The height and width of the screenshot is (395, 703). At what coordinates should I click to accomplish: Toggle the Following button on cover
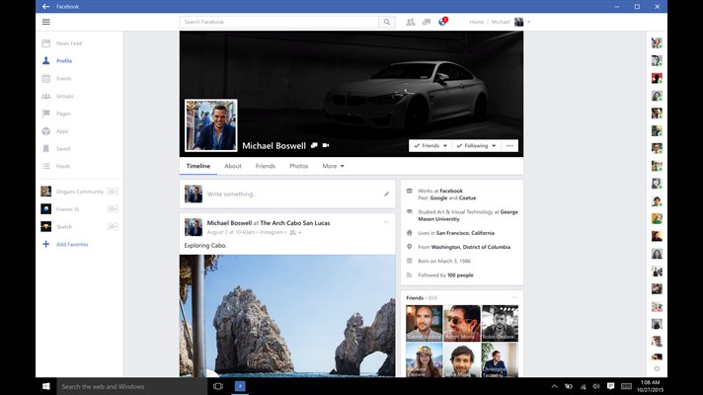pyautogui.click(x=476, y=146)
